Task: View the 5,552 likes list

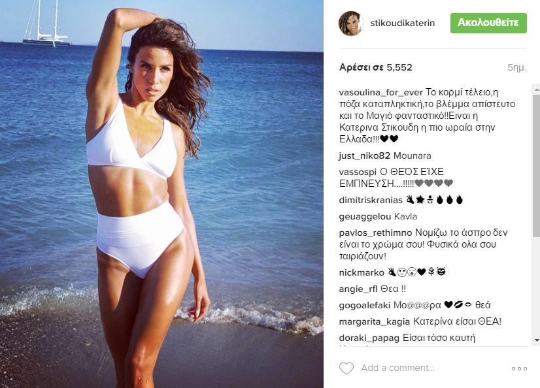Action: pos(376,67)
